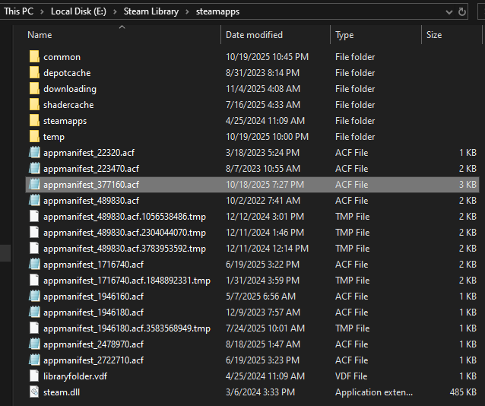Click the appmanifest_1946160.acf file icon
The width and height of the screenshot is (485, 406).
(34, 297)
